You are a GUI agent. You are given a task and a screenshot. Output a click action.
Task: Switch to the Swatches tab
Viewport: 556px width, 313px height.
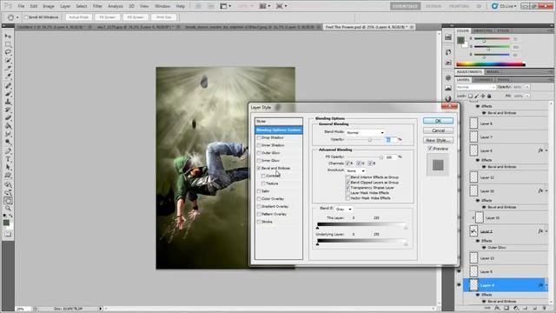[x=483, y=31]
